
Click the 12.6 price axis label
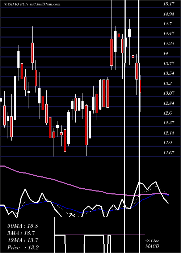168,113
